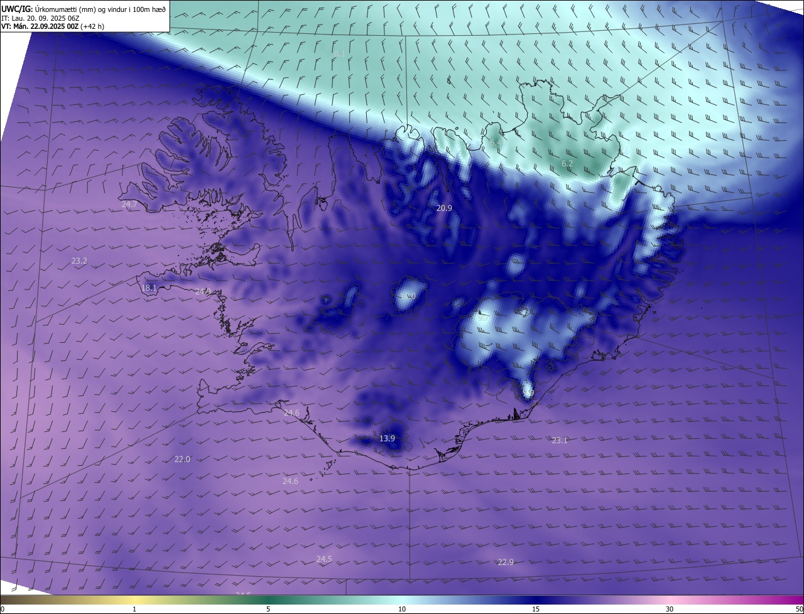This screenshot has width=804, height=614.
Task: Click the 22.0 value southwest of Iceland
Action: (182, 459)
